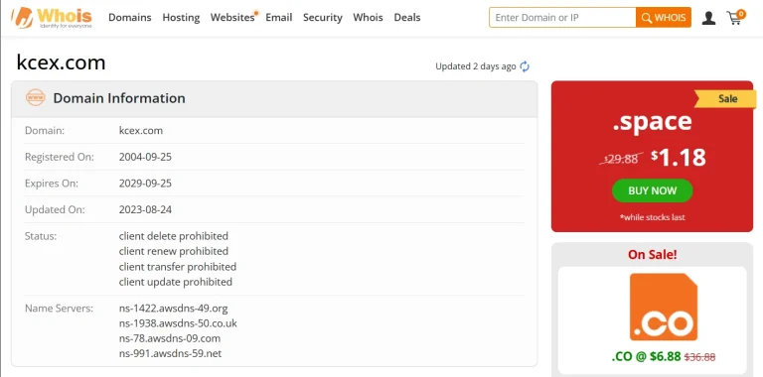The image size is (763, 377).
Task: Click the Updated 2 days ago text
Action: (476, 66)
